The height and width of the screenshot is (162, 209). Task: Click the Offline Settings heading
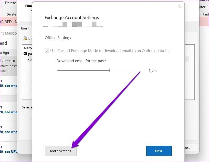coord(58,38)
